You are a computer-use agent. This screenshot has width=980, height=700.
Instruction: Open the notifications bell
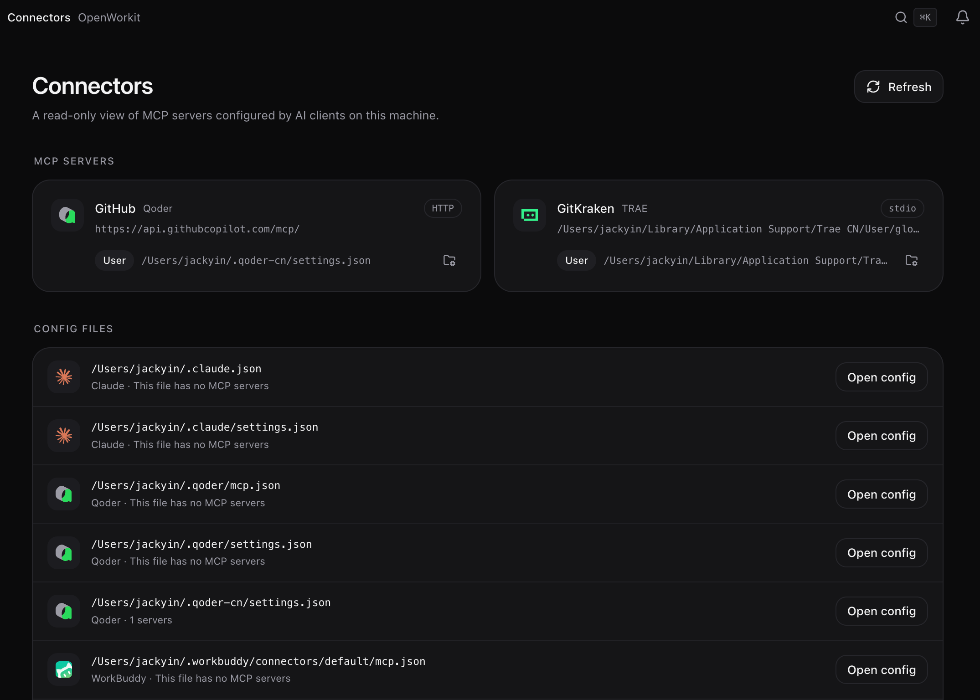(x=962, y=17)
